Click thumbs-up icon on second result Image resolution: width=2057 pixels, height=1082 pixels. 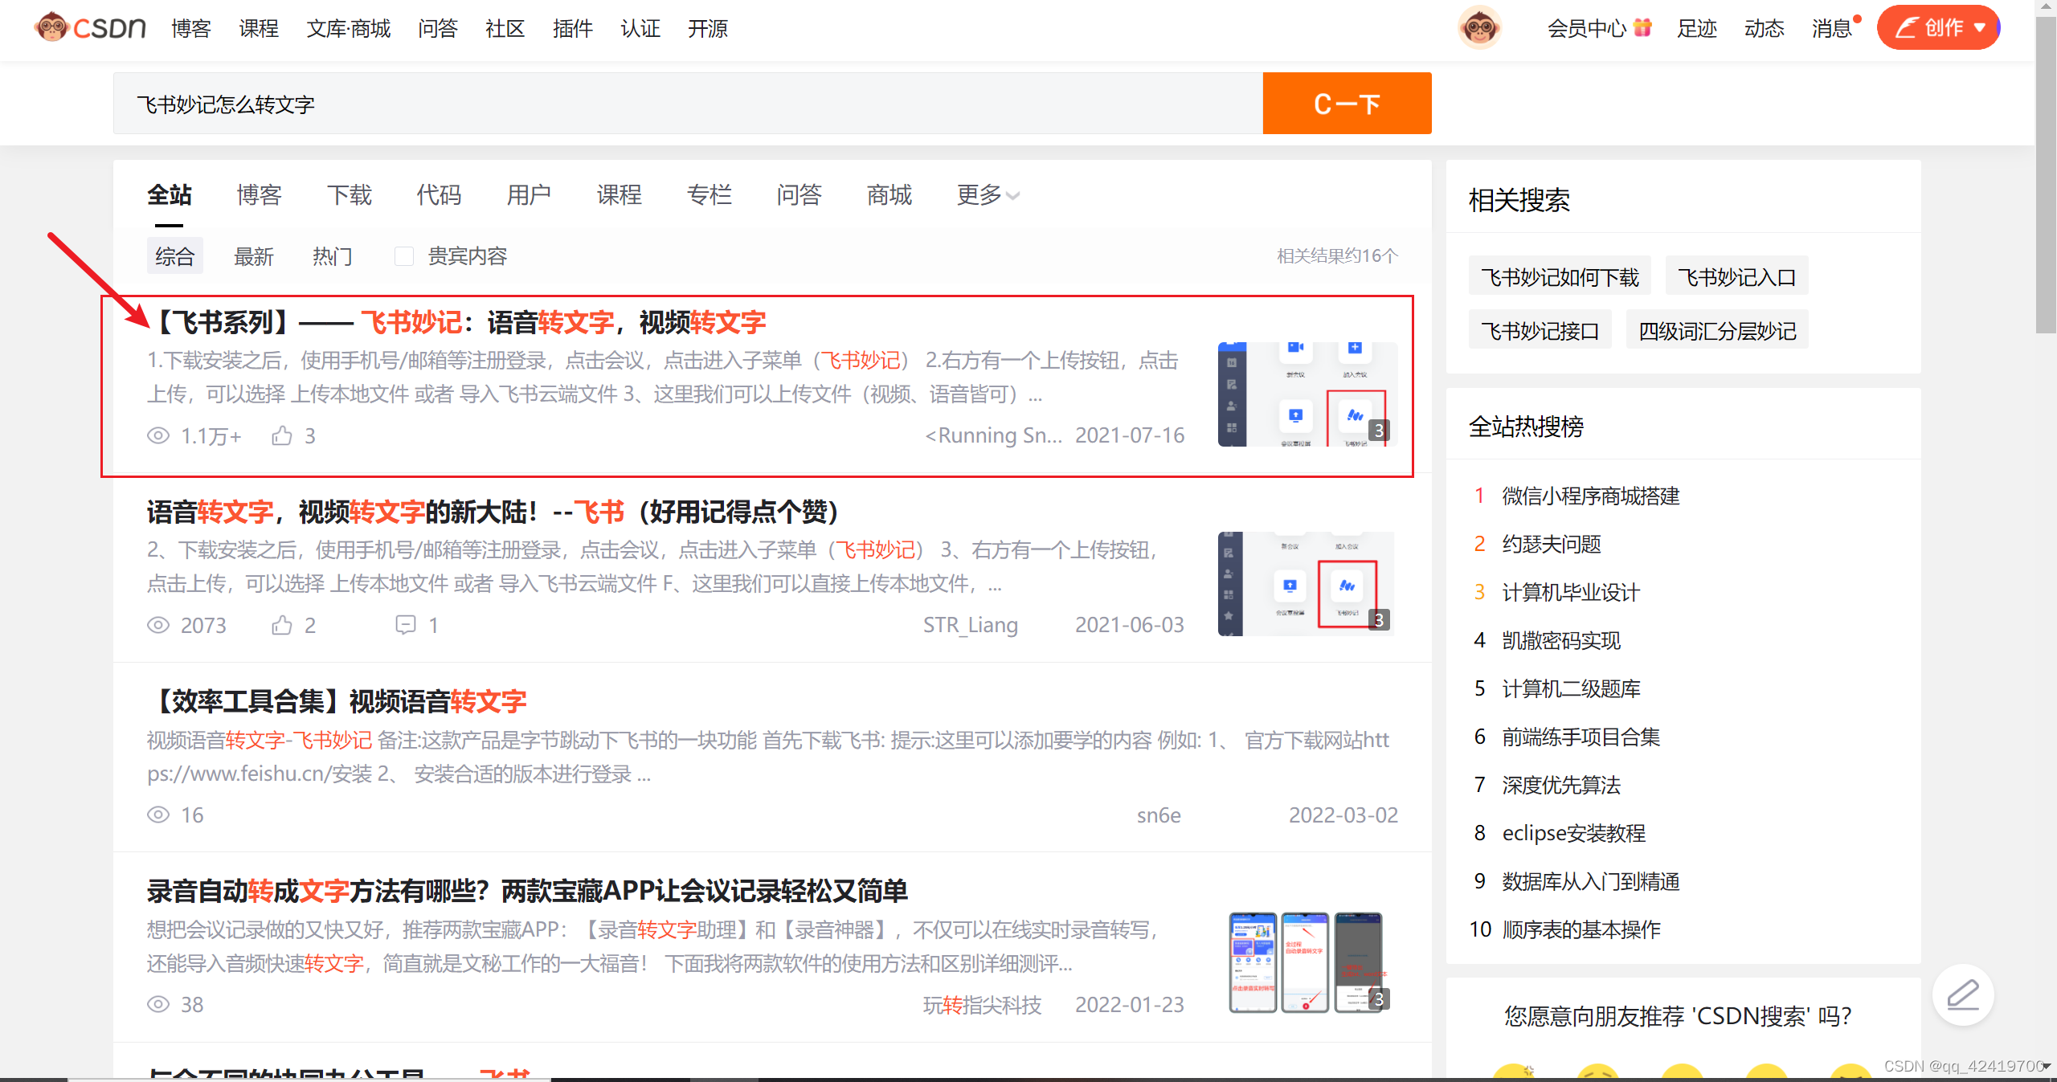pyautogui.click(x=282, y=625)
